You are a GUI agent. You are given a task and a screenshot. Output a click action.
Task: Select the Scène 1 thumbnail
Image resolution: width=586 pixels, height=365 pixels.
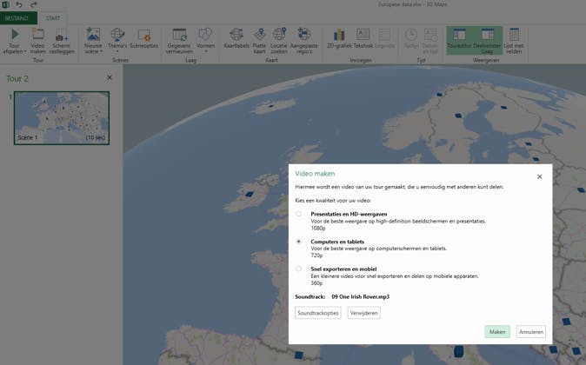click(62, 118)
